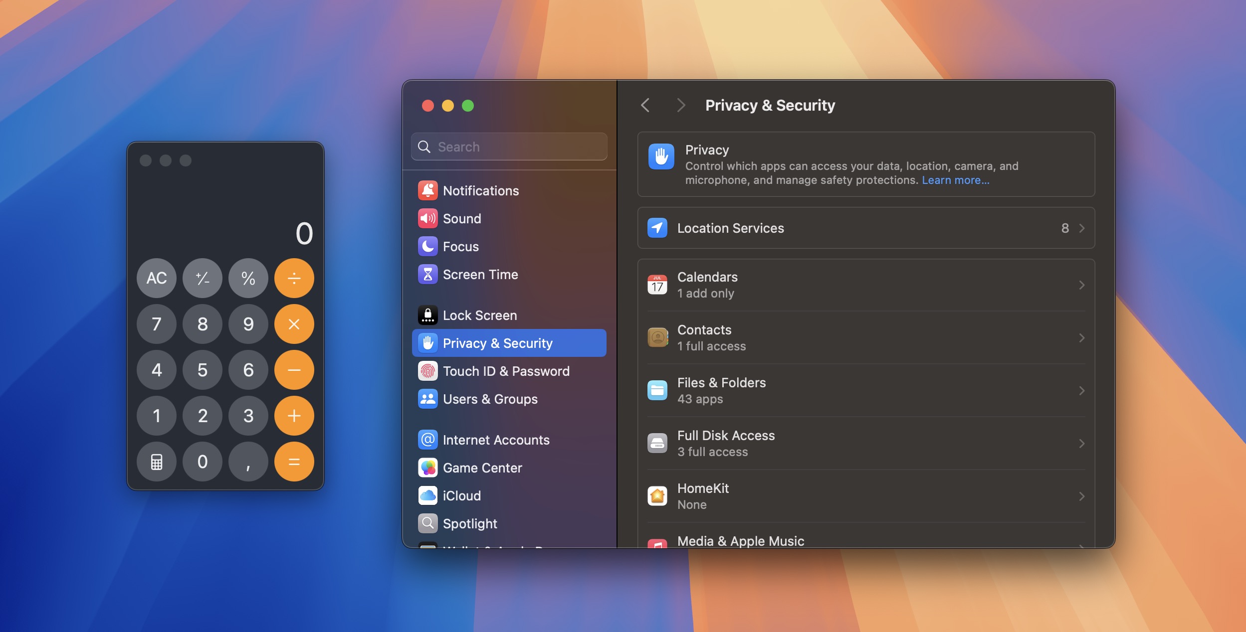Click the Users & Groups icon in sidebar
Viewport: 1246px width, 632px height.
pos(426,398)
